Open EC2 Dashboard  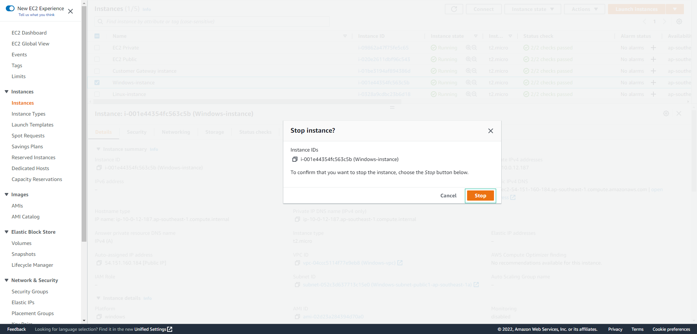(29, 33)
